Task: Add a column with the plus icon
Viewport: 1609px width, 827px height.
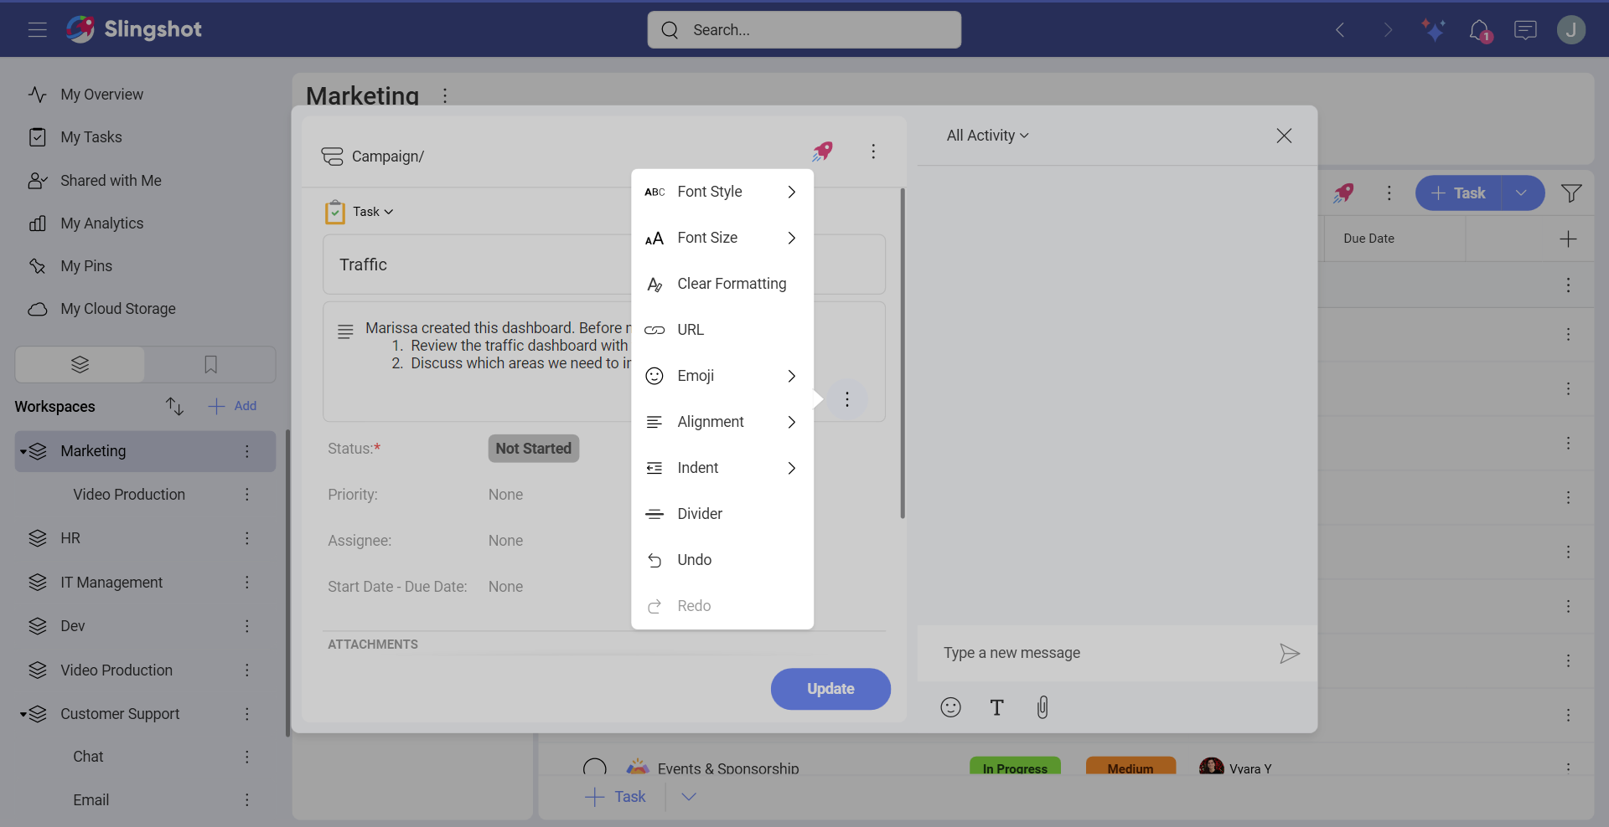Action: 1568,239
